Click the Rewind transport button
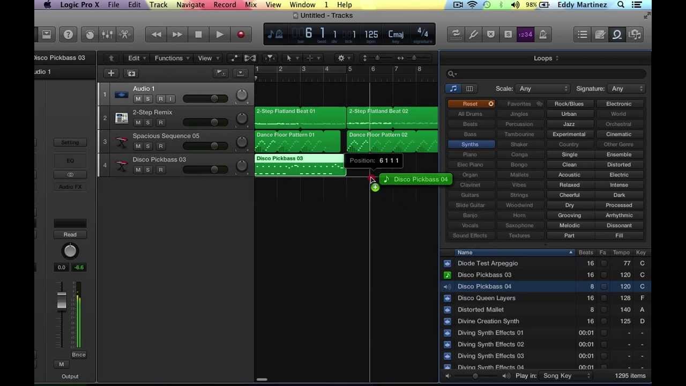The height and width of the screenshot is (386, 686). pos(156,34)
